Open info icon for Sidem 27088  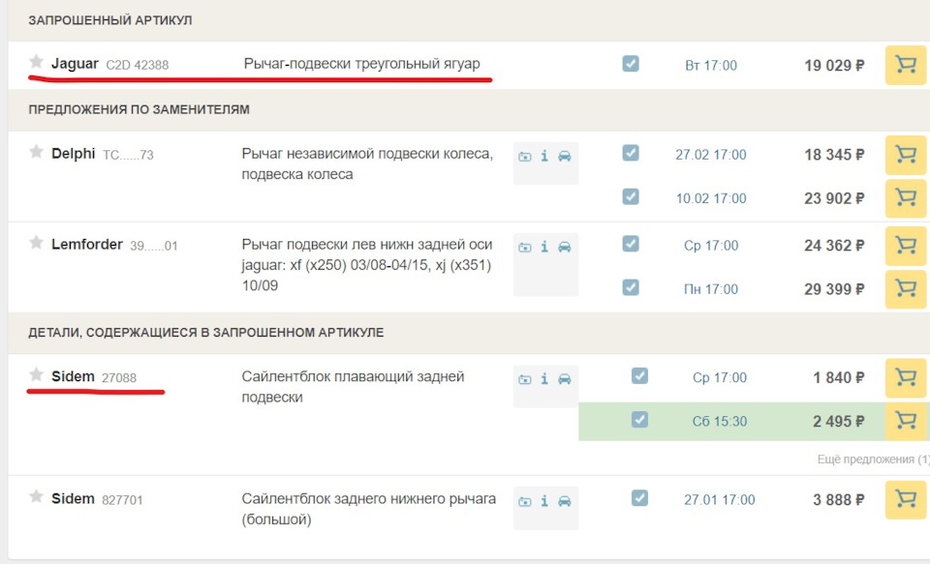pyautogui.click(x=544, y=378)
